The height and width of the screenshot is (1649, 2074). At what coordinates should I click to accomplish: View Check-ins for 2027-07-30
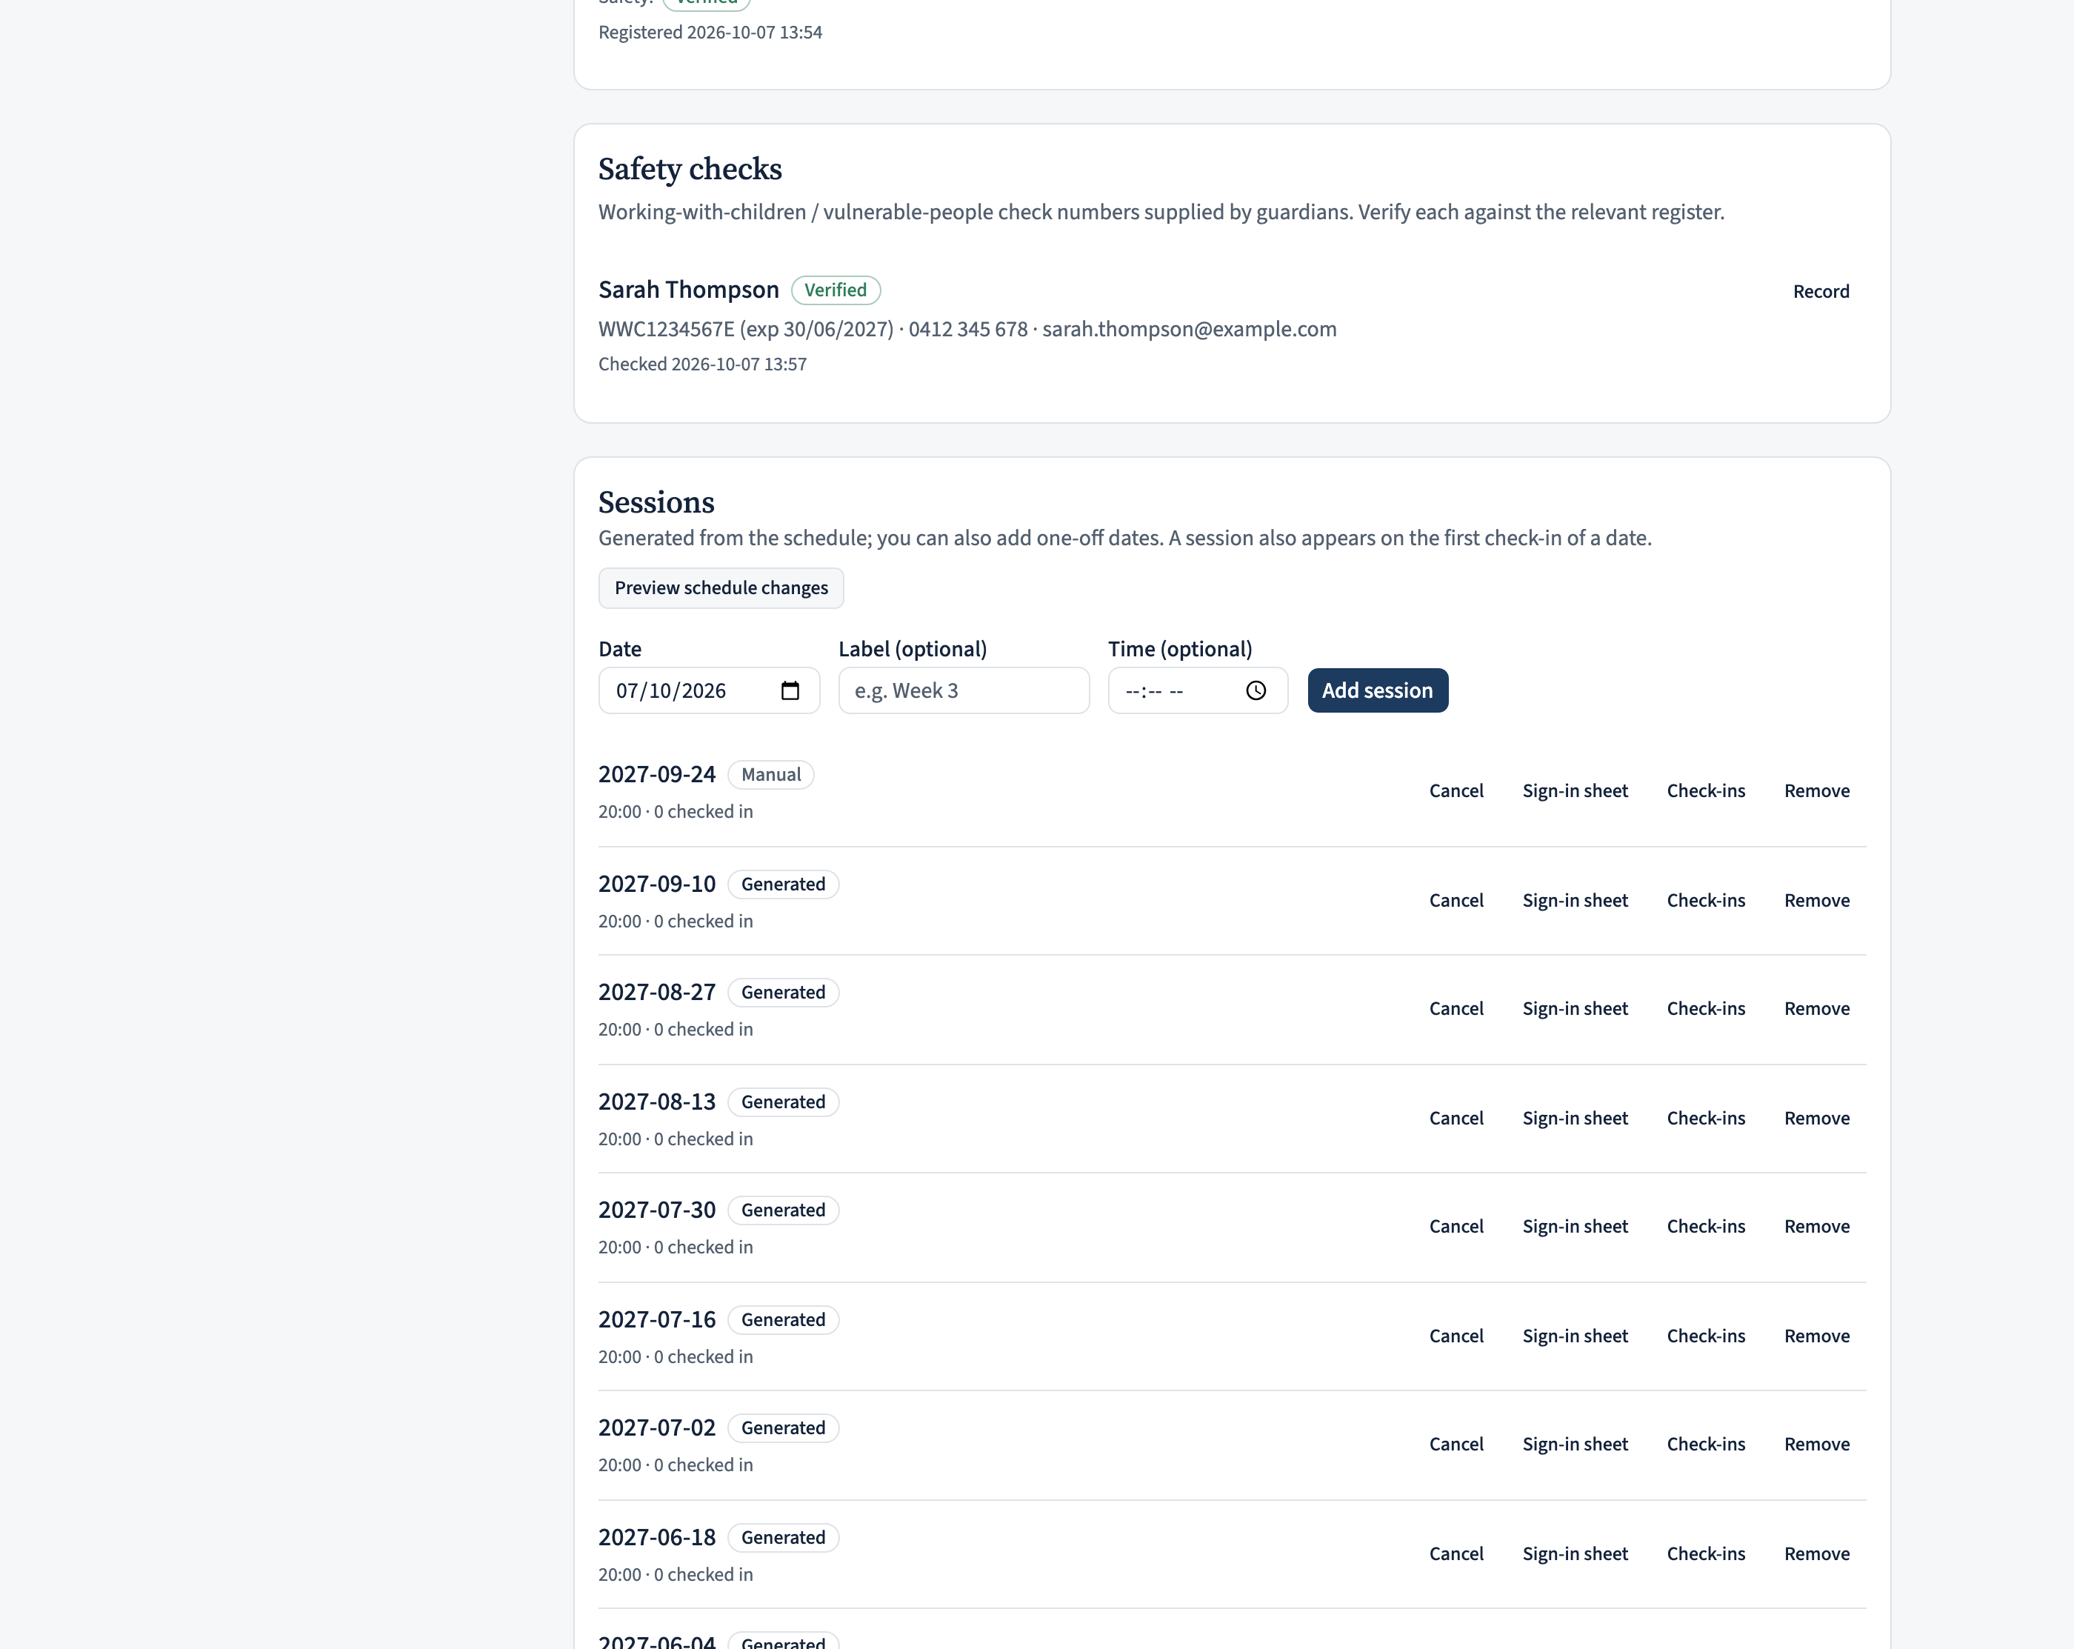[x=1706, y=1227]
